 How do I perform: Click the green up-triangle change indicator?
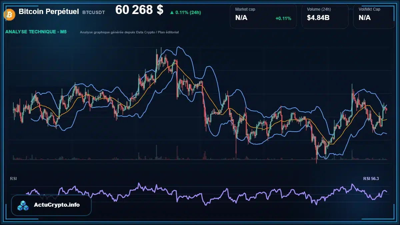(x=172, y=13)
